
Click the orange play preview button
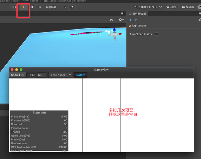click(23, 7)
